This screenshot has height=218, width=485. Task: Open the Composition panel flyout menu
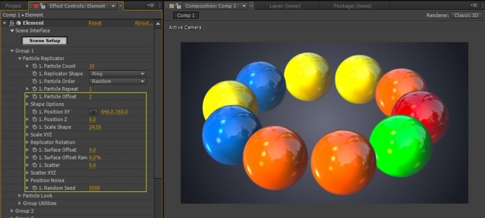pyautogui.click(x=473, y=6)
